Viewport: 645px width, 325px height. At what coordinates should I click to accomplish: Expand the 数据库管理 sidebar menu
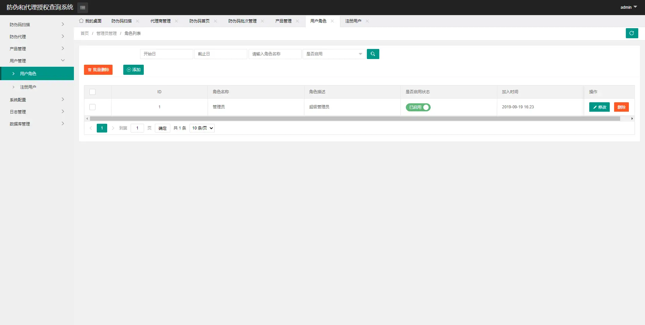point(37,124)
